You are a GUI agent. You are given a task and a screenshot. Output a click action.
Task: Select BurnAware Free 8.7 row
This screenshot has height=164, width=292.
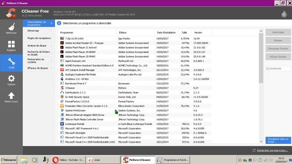coord(135,83)
